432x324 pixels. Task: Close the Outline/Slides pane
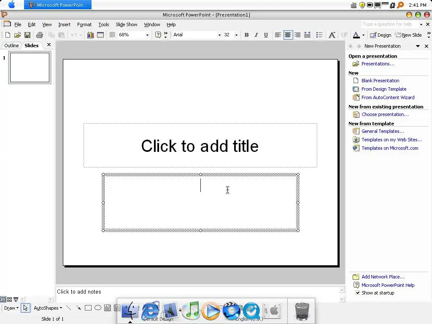[49, 45]
